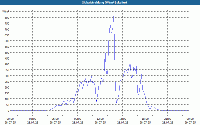Click the 650 y-axis value
Screen dimensions: 200x125
pyautogui.click(x=7, y=35)
